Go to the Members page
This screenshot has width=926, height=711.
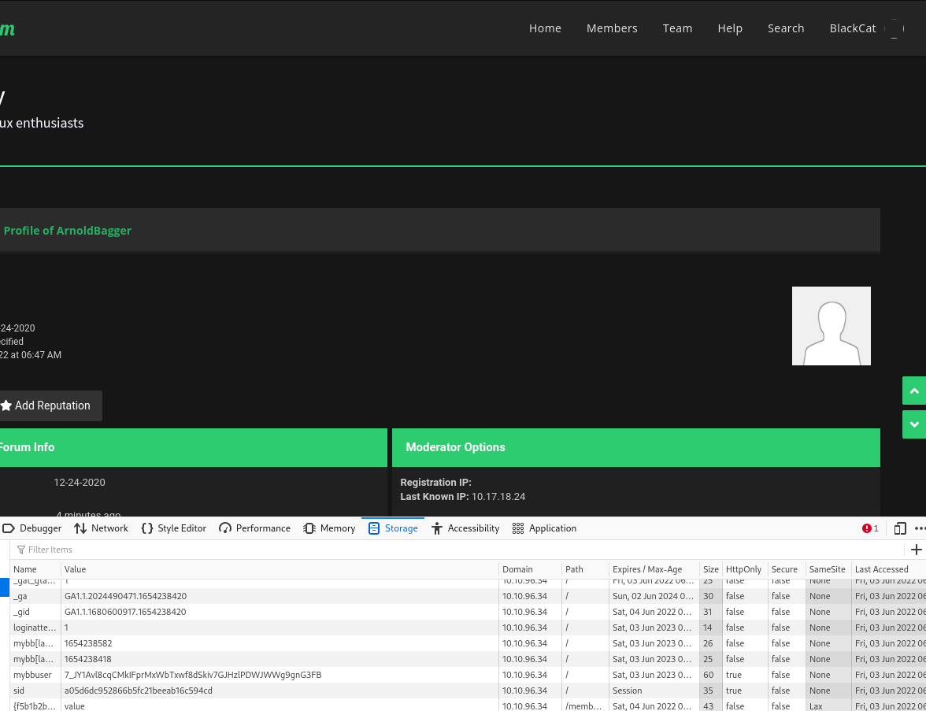(x=612, y=28)
